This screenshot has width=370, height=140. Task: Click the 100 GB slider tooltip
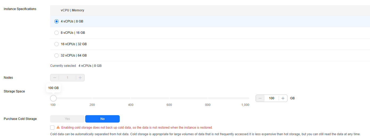point(53,88)
